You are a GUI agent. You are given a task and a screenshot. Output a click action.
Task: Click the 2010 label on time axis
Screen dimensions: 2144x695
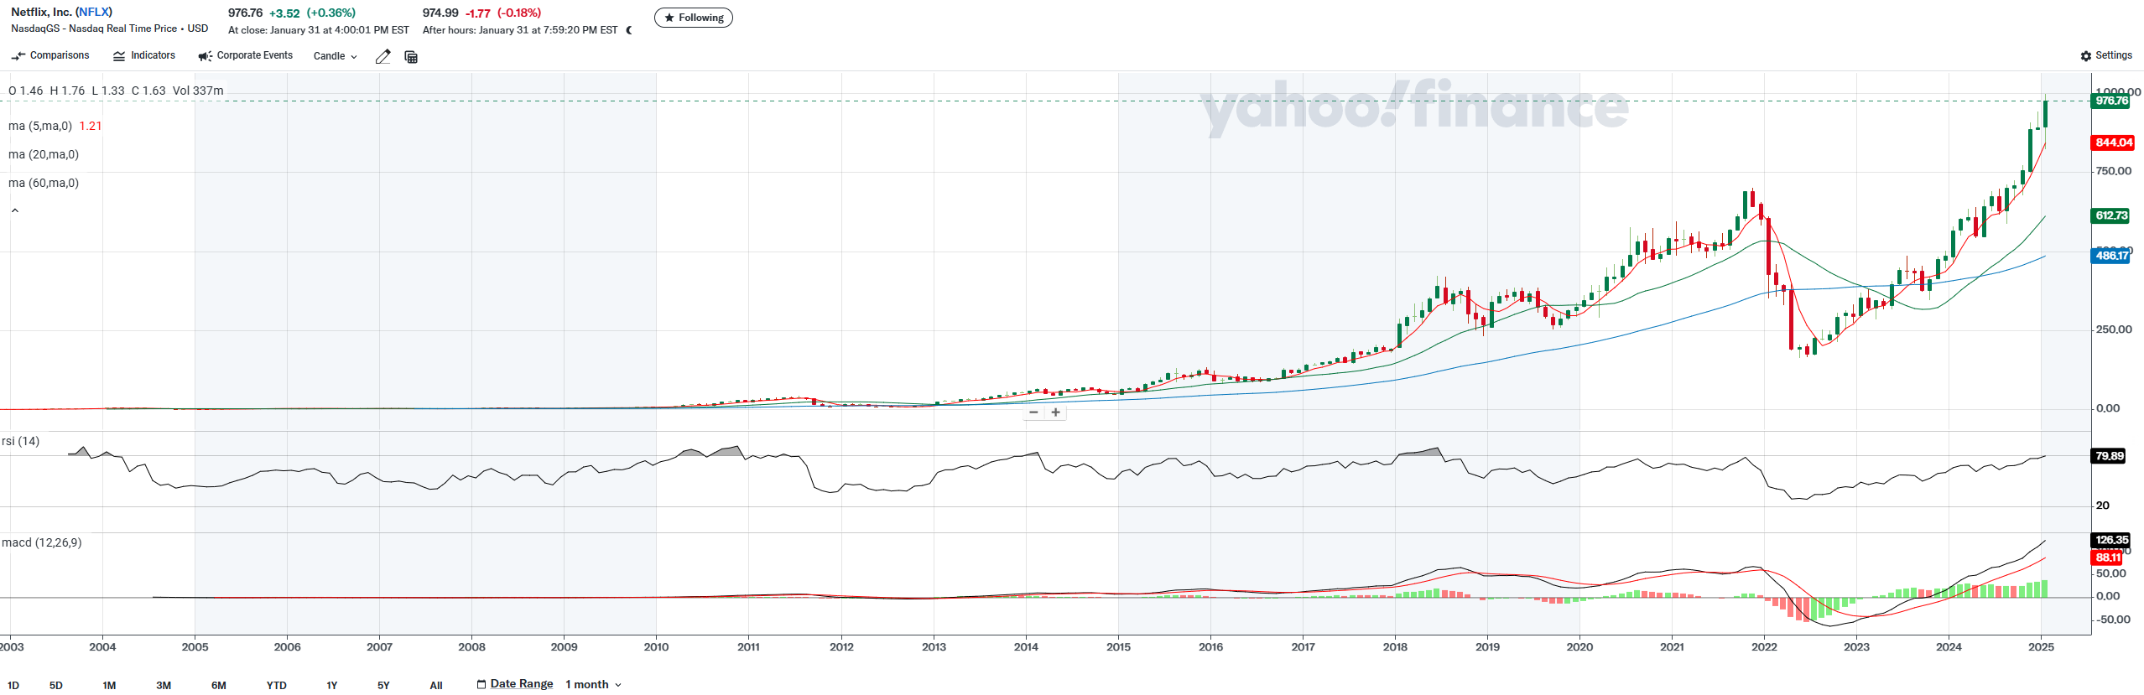tap(656, 646)
